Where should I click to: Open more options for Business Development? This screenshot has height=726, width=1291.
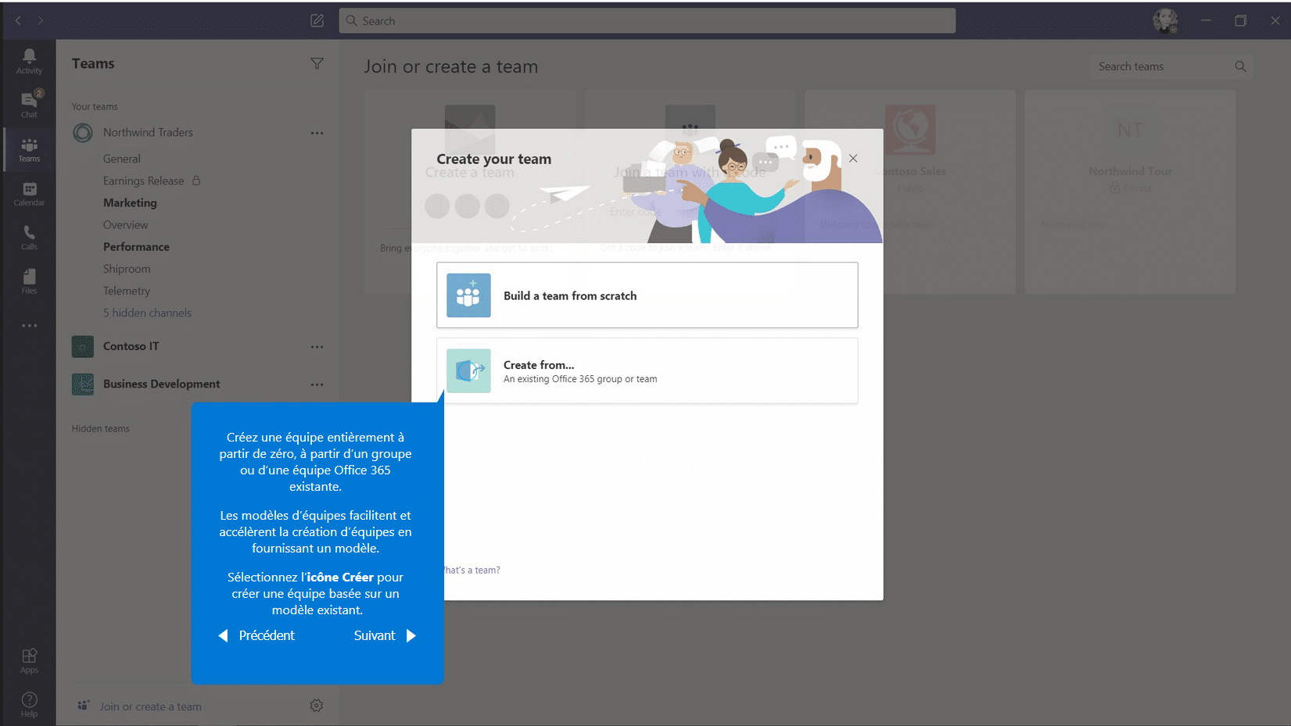(317, 384)
